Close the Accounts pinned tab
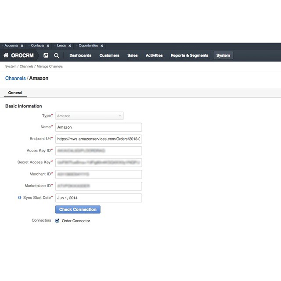The width and height of the screenshot is (281, 281). [22, 46]
